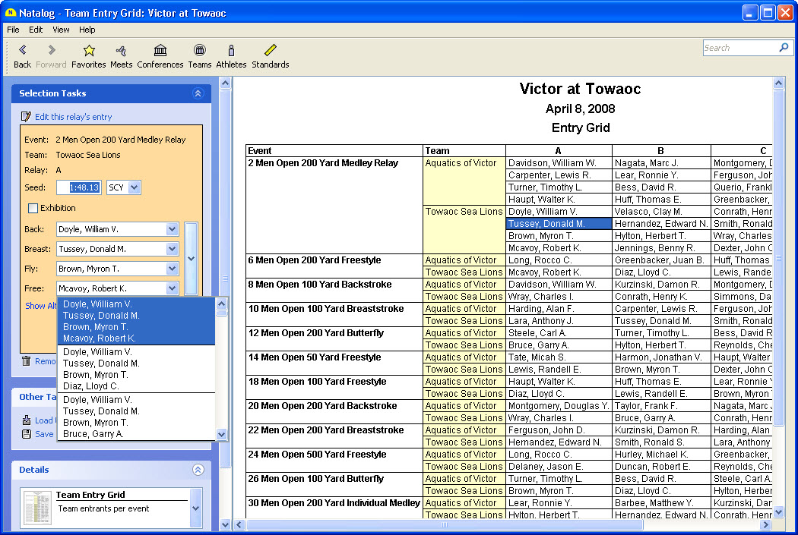Go to Conferences toolbar icon

(160, 51)
